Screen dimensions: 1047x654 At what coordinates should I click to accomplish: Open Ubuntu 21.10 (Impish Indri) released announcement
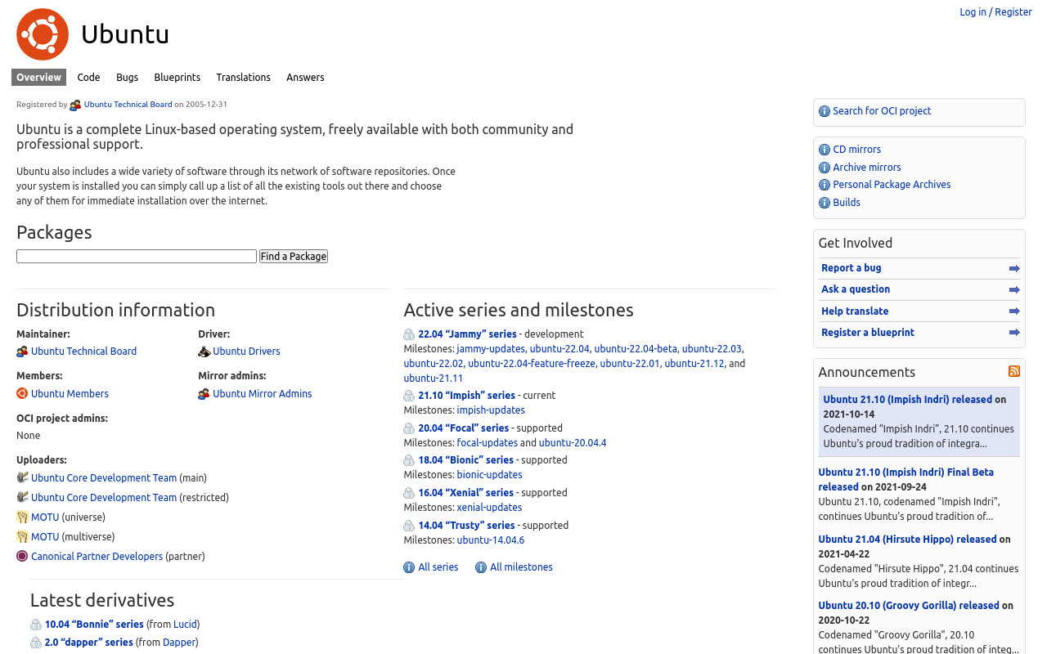(907, 399)
